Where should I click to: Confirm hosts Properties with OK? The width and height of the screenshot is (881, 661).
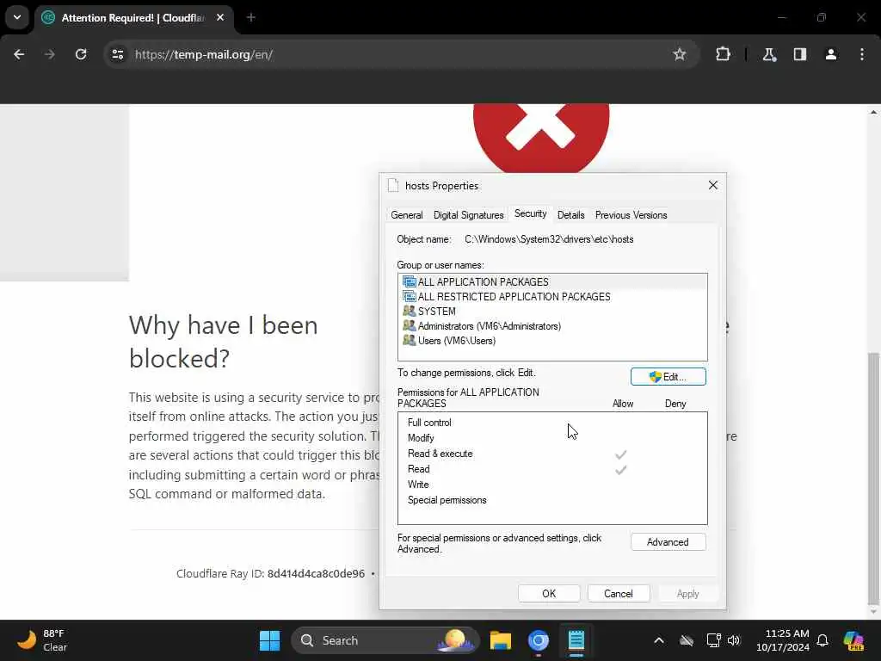549,594
